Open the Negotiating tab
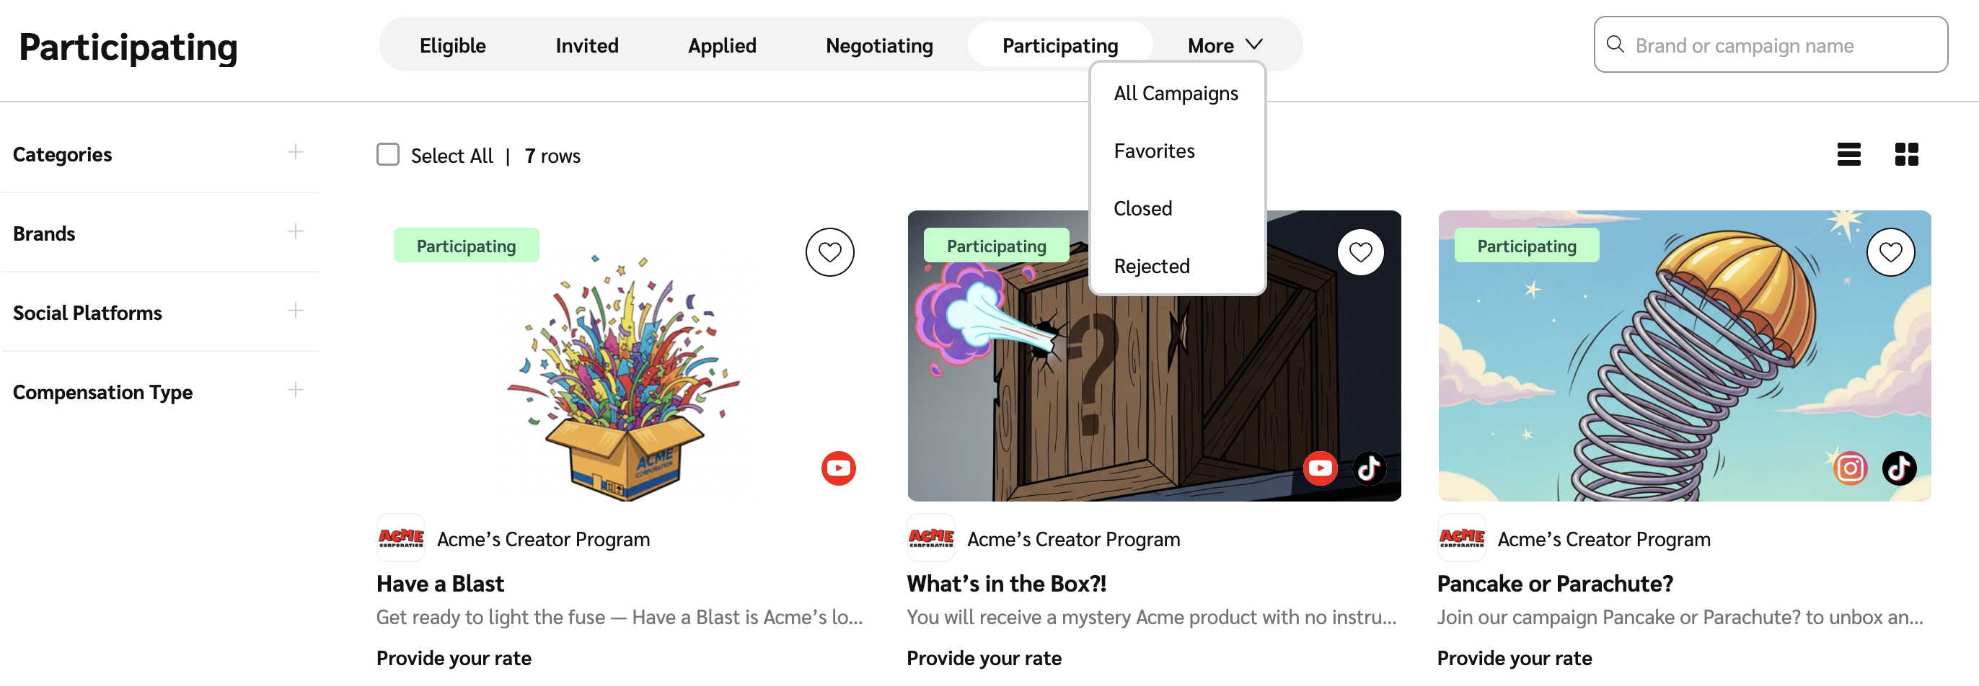1979x686 pixels. pos(879,45)
